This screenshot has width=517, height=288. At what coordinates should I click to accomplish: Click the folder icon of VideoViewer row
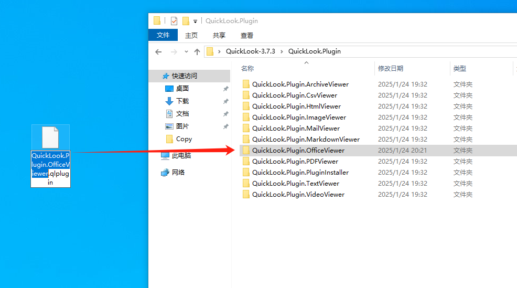click(x=246, y=194)
